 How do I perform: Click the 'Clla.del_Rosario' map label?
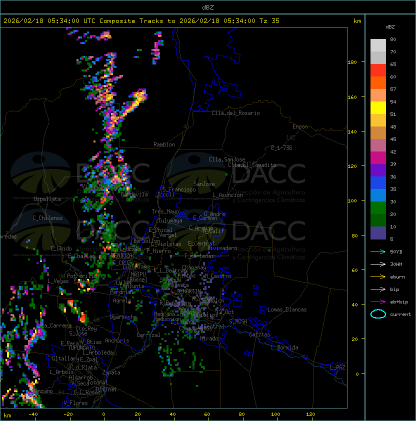pos(235,113)
